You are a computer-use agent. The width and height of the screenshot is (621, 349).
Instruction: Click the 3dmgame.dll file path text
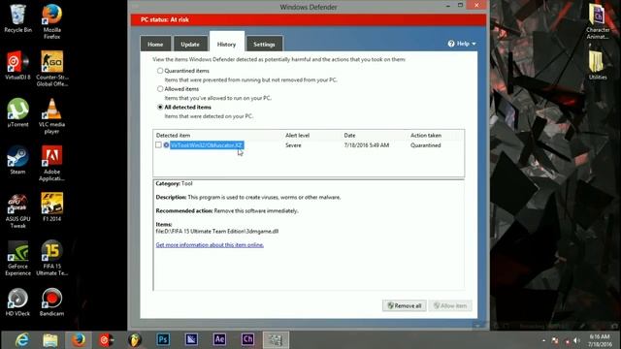[x=217, y=231]
